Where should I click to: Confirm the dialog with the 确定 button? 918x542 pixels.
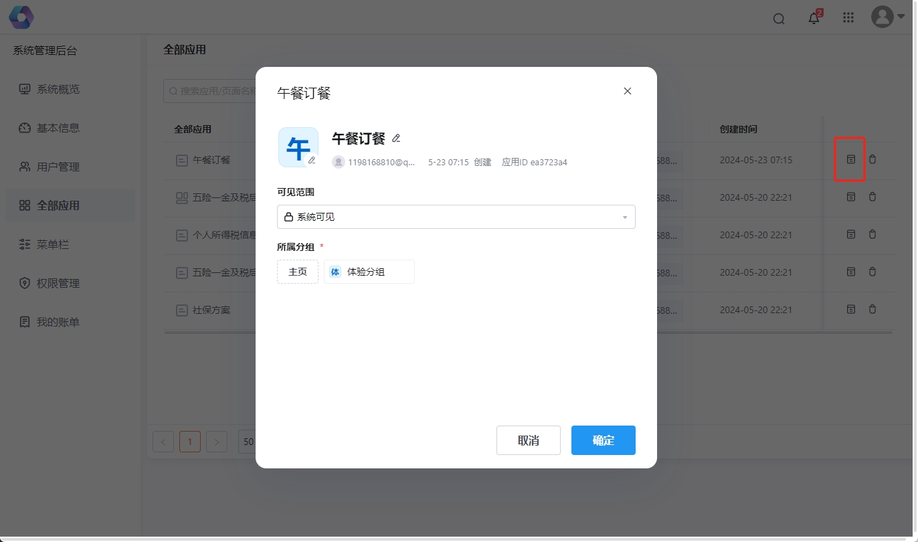click(x=602, y=440)
